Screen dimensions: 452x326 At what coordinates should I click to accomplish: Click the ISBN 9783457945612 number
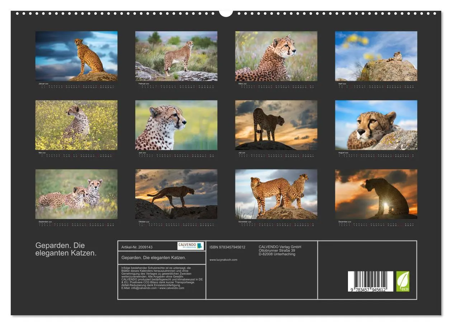(227, 247)
